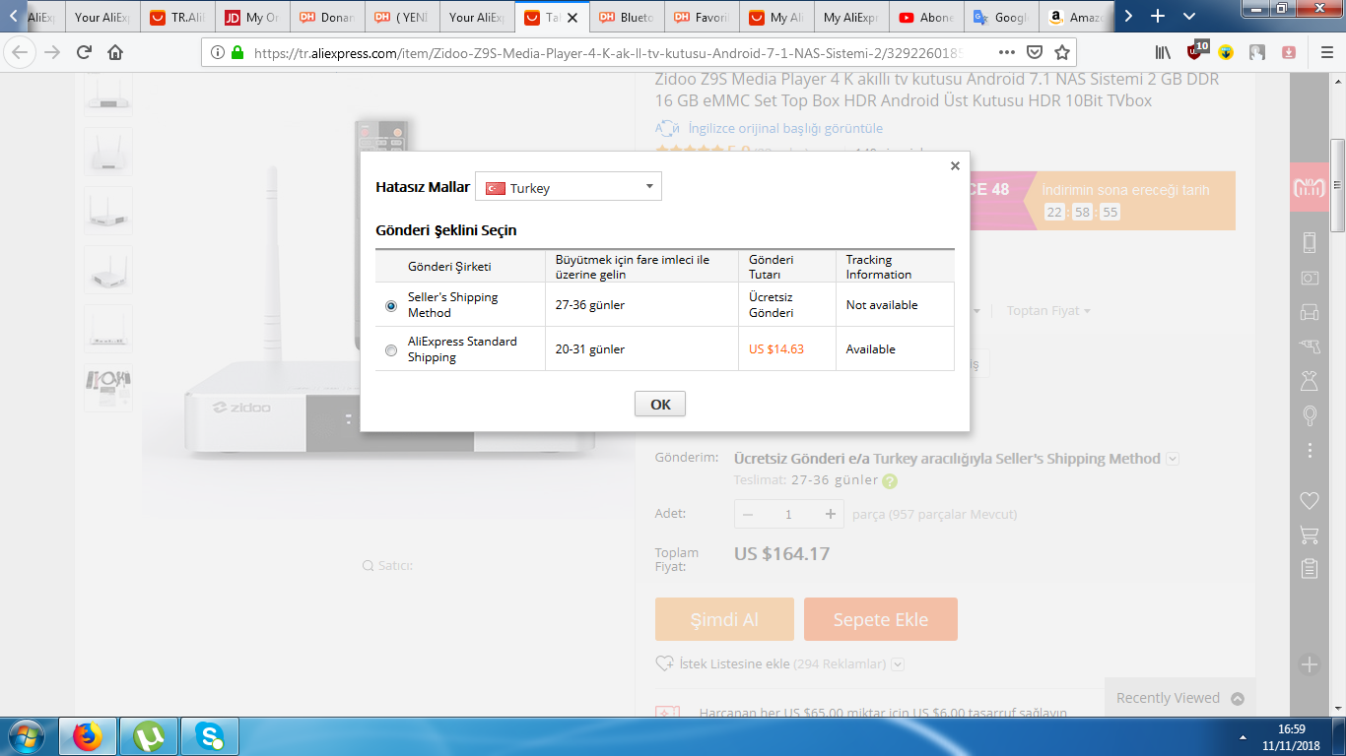Go back in Firefox

[21, 52]
